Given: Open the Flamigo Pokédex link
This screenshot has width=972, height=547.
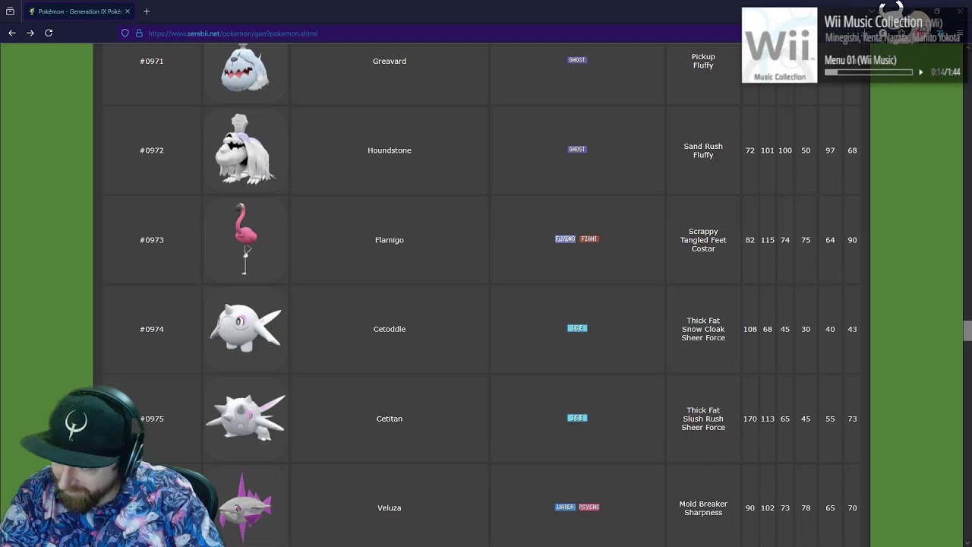Looking at the screenshot, I should [x=390, y=240].
